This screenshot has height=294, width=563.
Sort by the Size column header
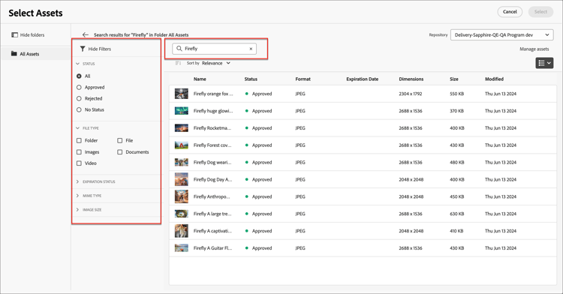454,79
